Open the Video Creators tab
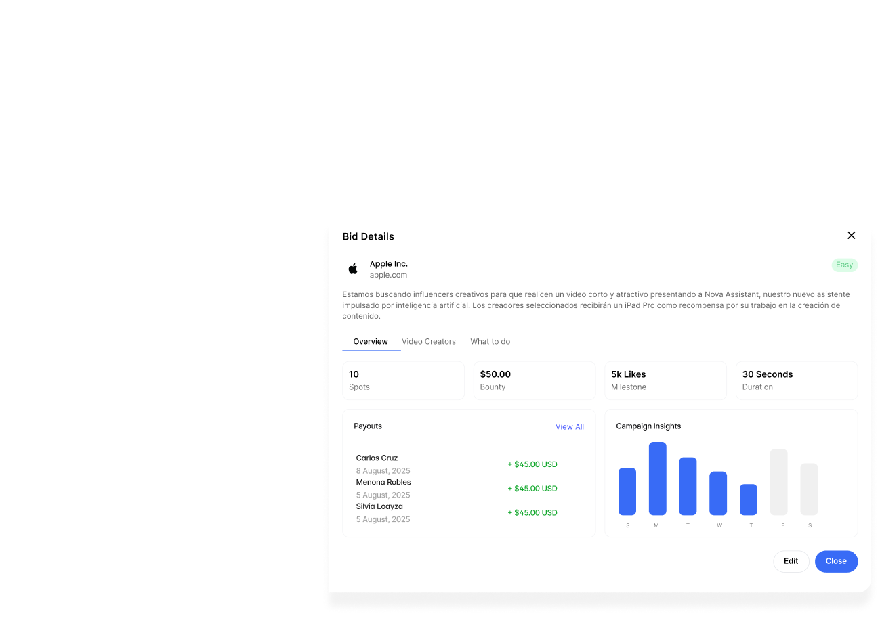Screen dimensions: 880x639 coord(429,342)
